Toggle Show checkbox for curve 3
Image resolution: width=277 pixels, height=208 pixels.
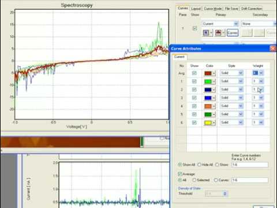(194, 98)
